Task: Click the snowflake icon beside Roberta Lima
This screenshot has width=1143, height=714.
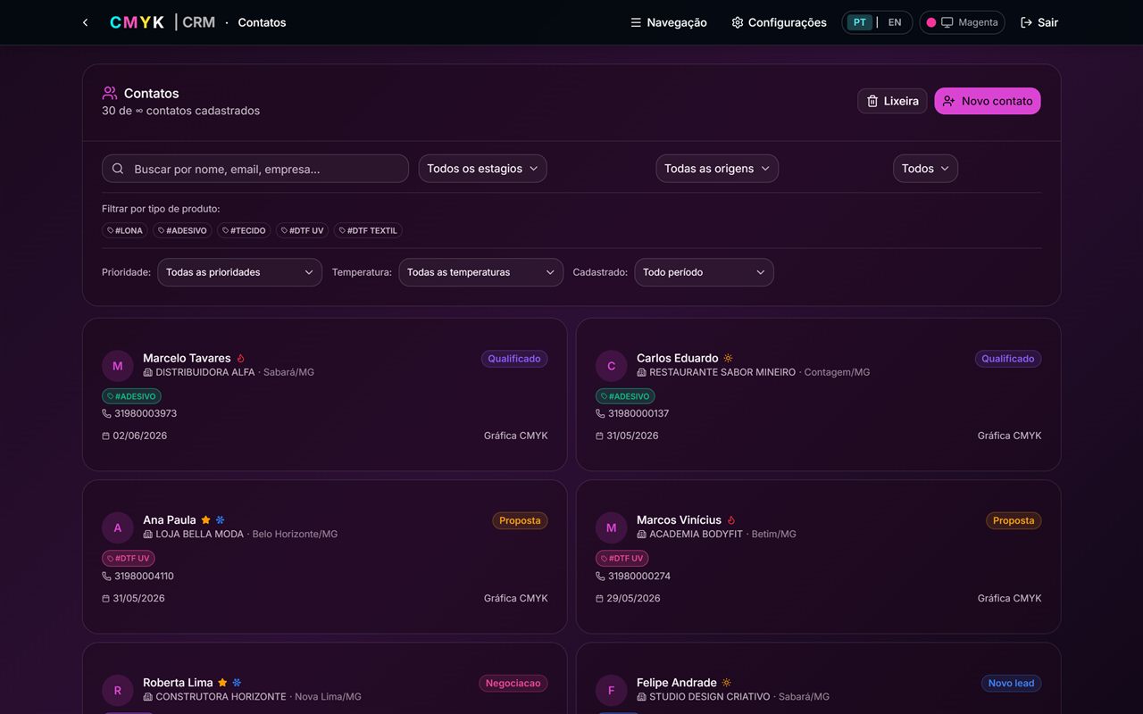Action: [x=237, y=683]
